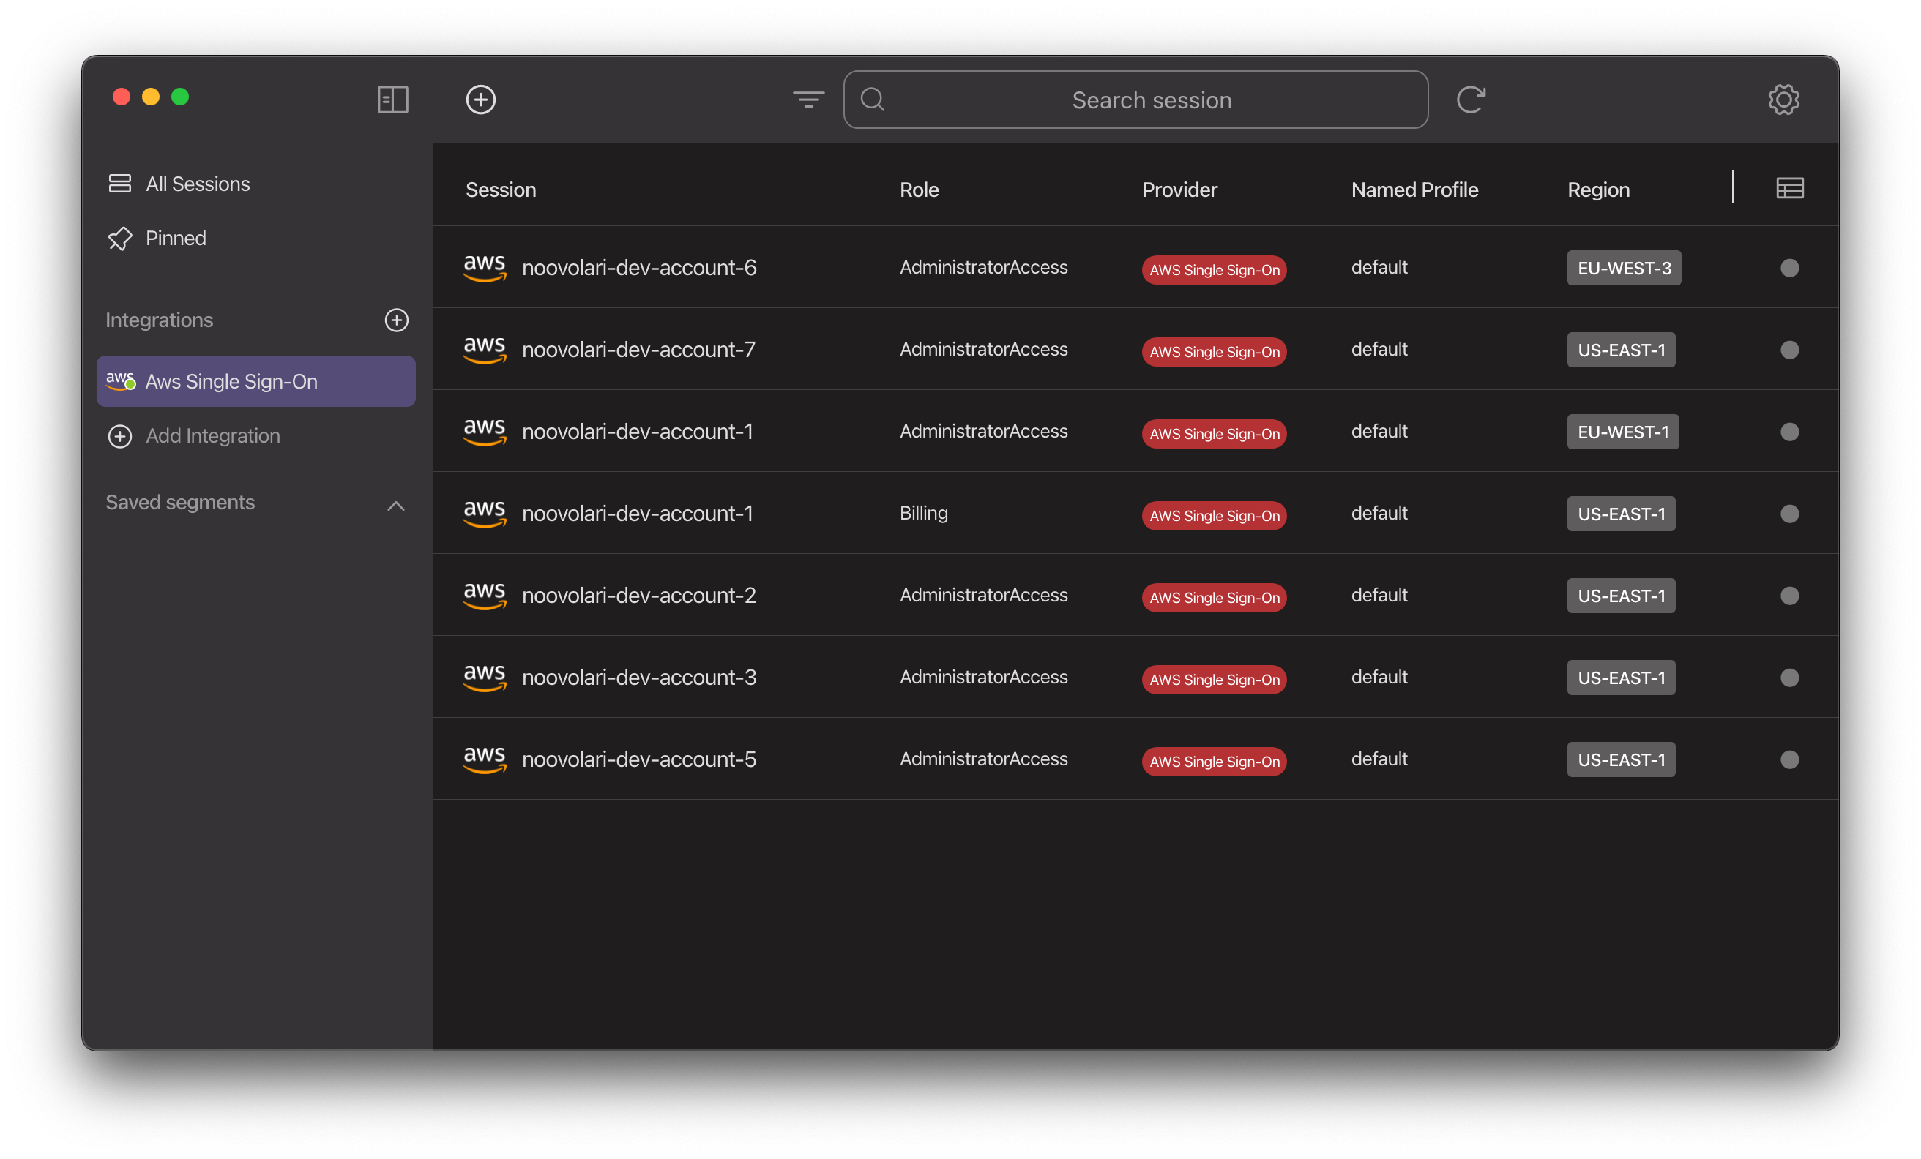The image size is (1921, 1159).
Task: Toggle status dot for noovolari-dev-account-7
Action: (1788, 350)
